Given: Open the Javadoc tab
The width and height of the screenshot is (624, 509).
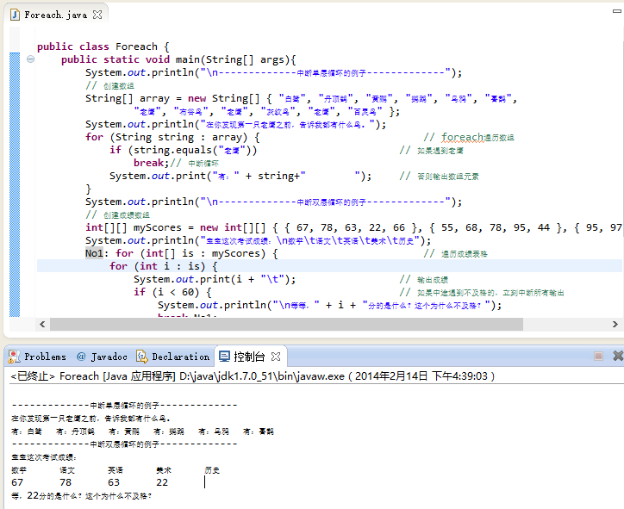Looking at the screenshot, I should click(x=109, y=357).
